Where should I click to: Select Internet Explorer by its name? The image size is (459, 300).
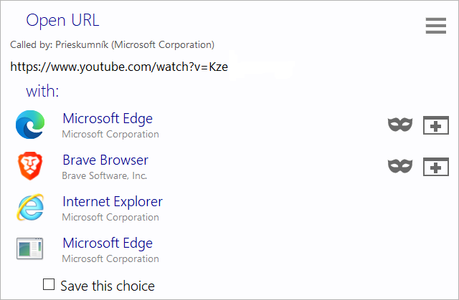coord(113,201)
